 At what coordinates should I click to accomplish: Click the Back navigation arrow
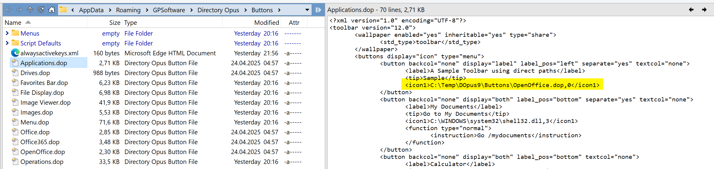[x=8, y=10]
